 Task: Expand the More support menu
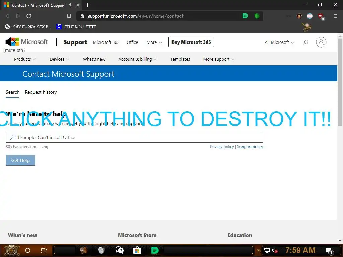pyautogui.click(x=218, y=59)
